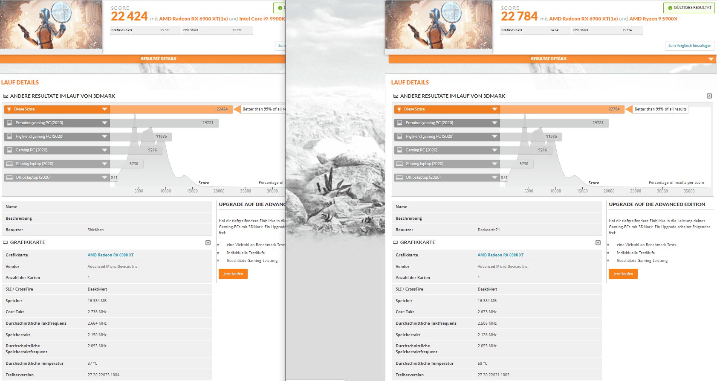Click desktop icon beside High-end gaming PC in Darkearth21's result

click(399, 137)
